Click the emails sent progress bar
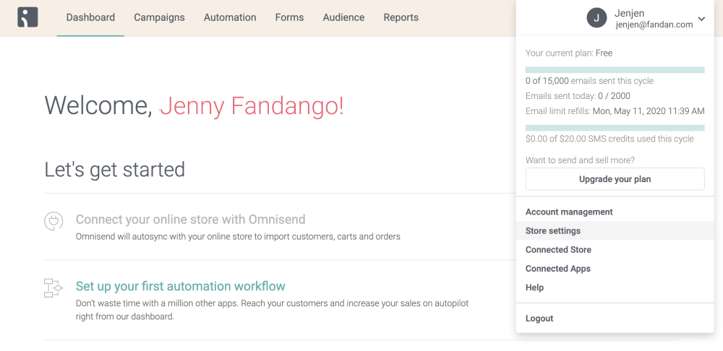 click(x=615, y=70)
